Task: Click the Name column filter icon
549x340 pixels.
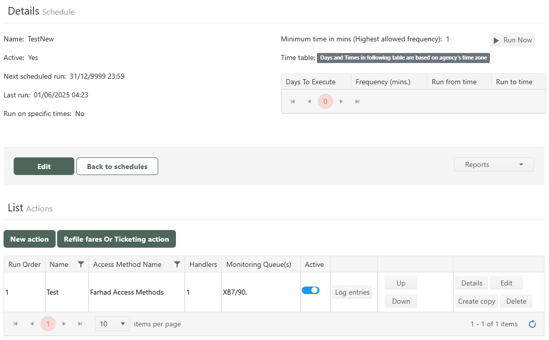Action: click(x=81, y=264)
